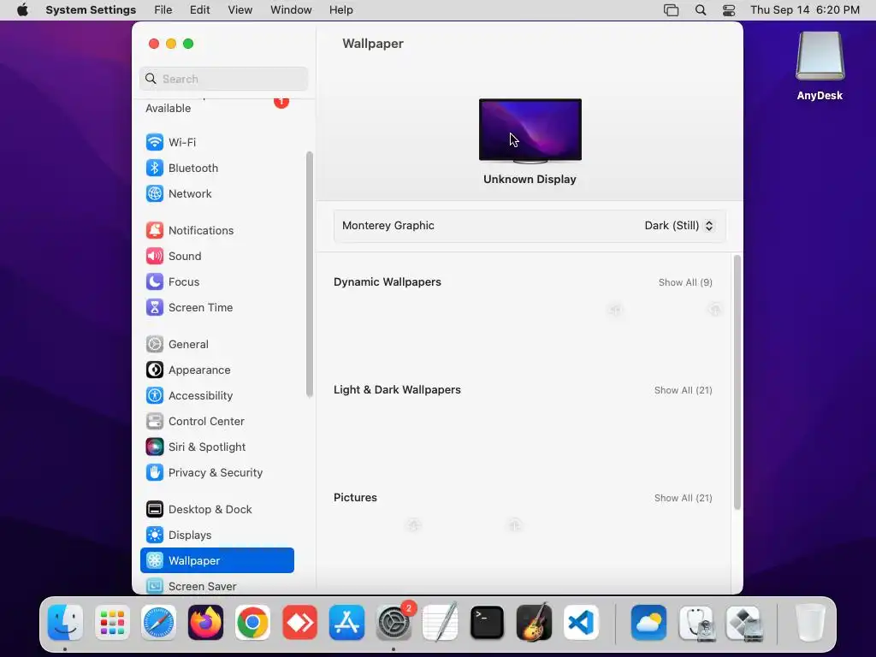The height and width of the screenshot is (657, 876).
Task: Open Control Center in menu bar
Action: [x=729, y=10]
